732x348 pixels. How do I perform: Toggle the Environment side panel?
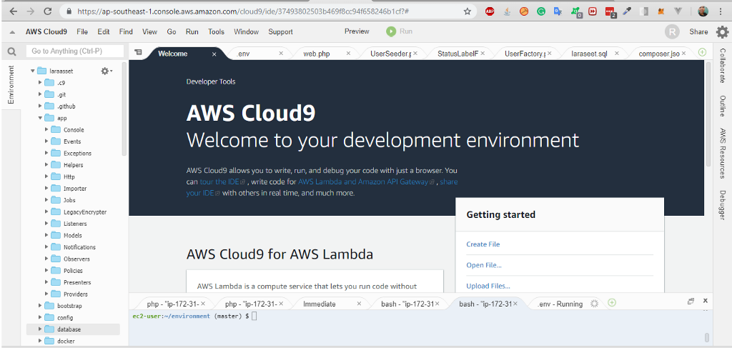11,84
